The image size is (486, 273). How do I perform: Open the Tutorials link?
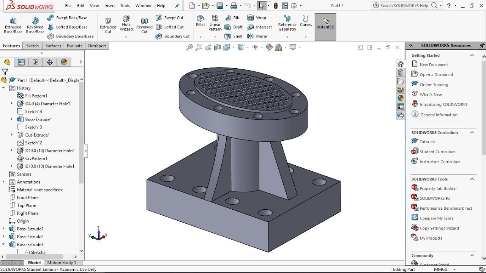pos(428,142)
